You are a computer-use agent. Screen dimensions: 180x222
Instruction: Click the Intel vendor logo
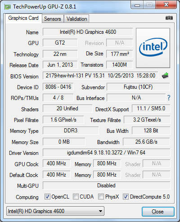pyautogui.click(x=153, y=48)
